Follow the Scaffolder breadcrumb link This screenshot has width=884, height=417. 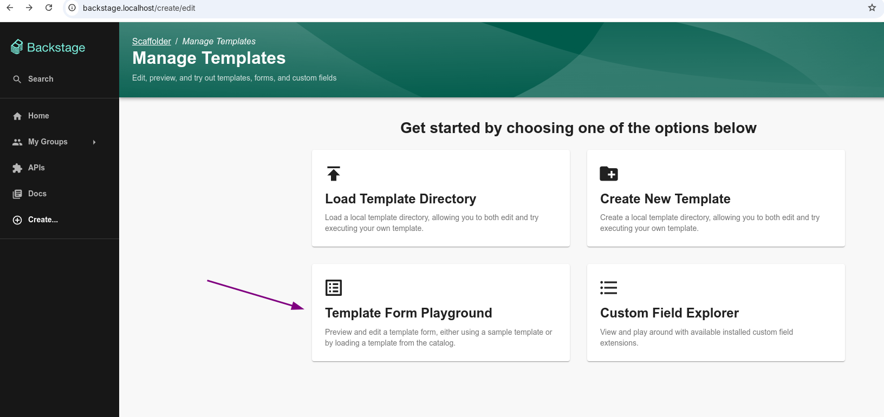151,41
